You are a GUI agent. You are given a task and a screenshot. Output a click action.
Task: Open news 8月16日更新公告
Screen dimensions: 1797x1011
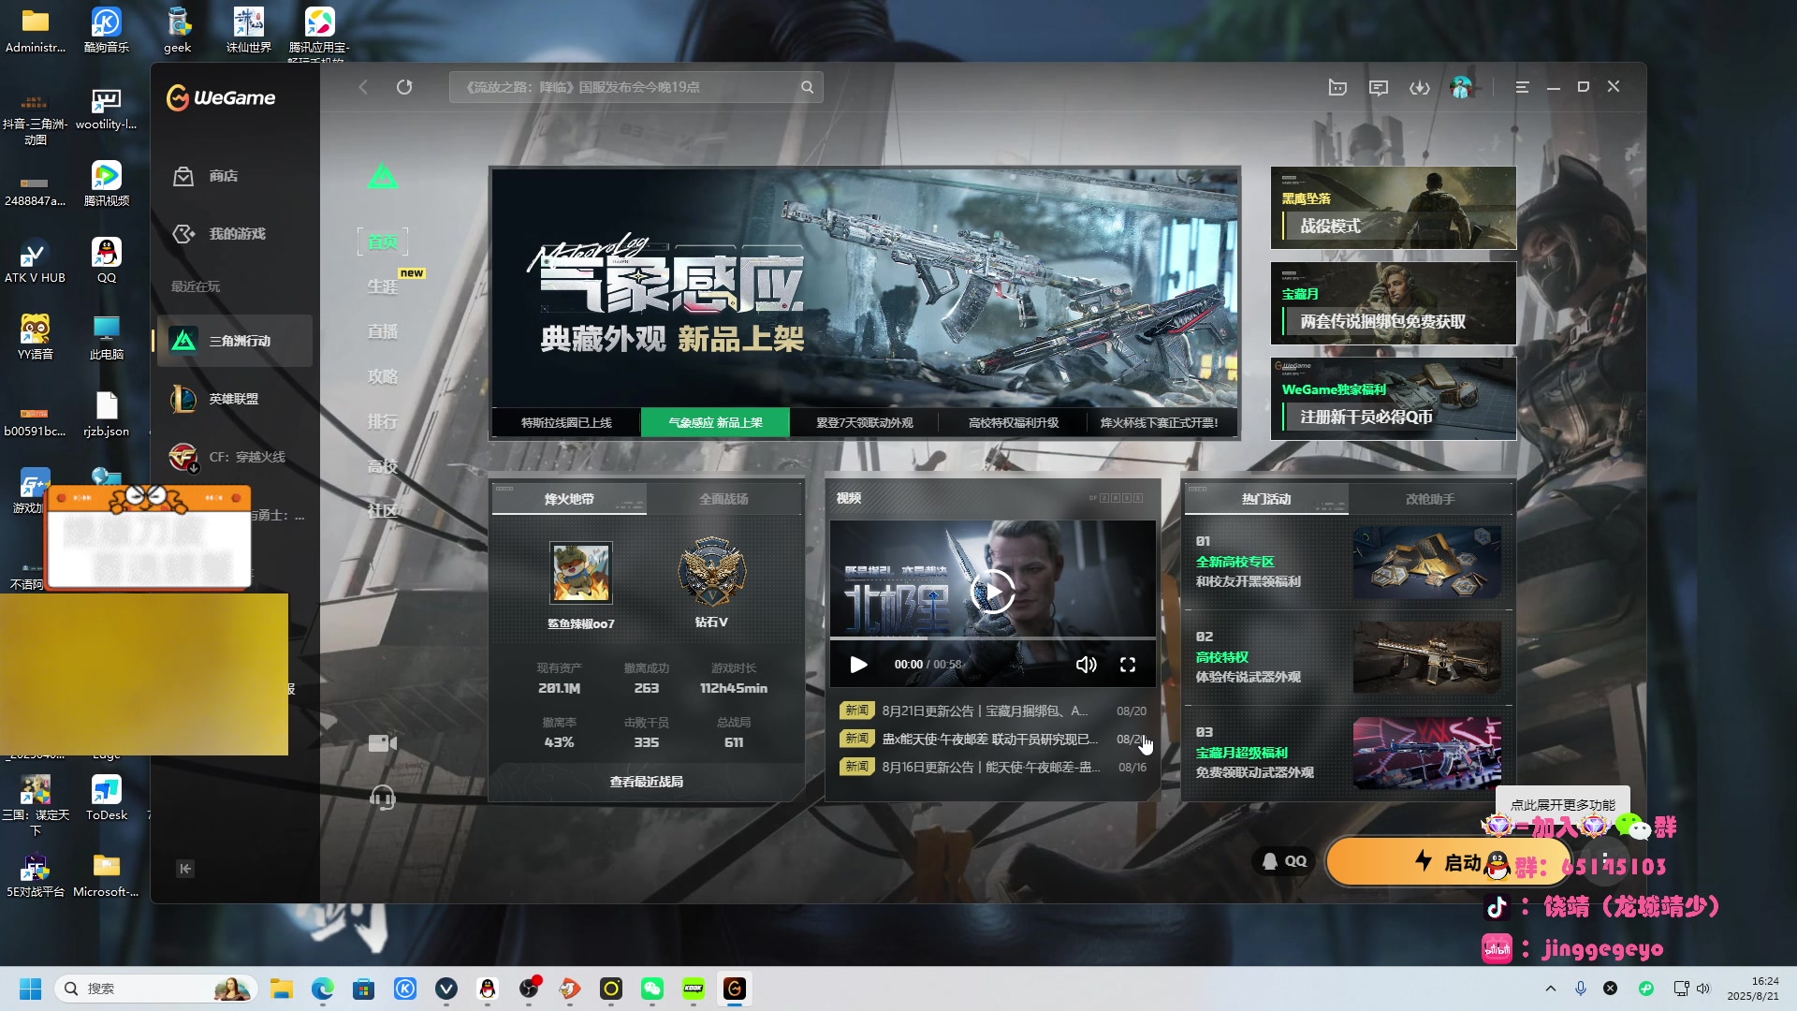coord(992,768)
